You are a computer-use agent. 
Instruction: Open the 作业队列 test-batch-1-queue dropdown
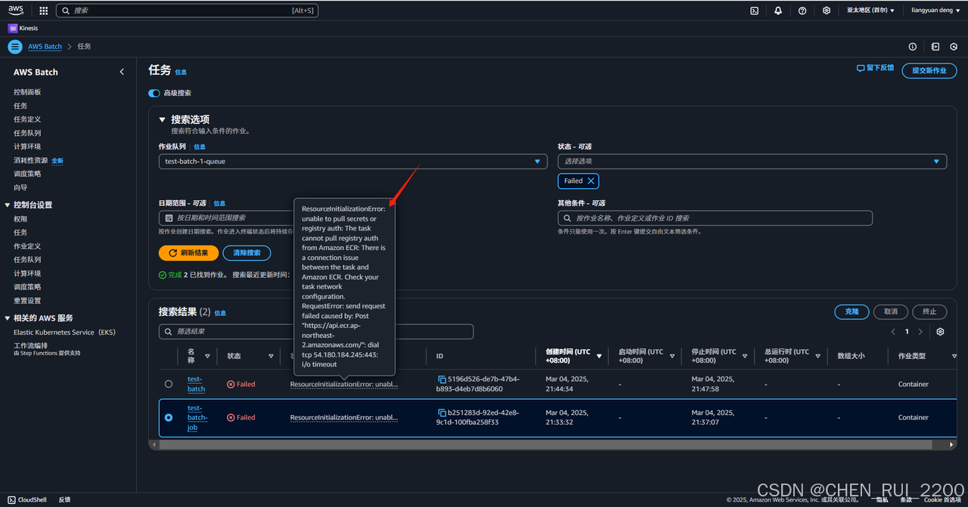pos(352,161)
